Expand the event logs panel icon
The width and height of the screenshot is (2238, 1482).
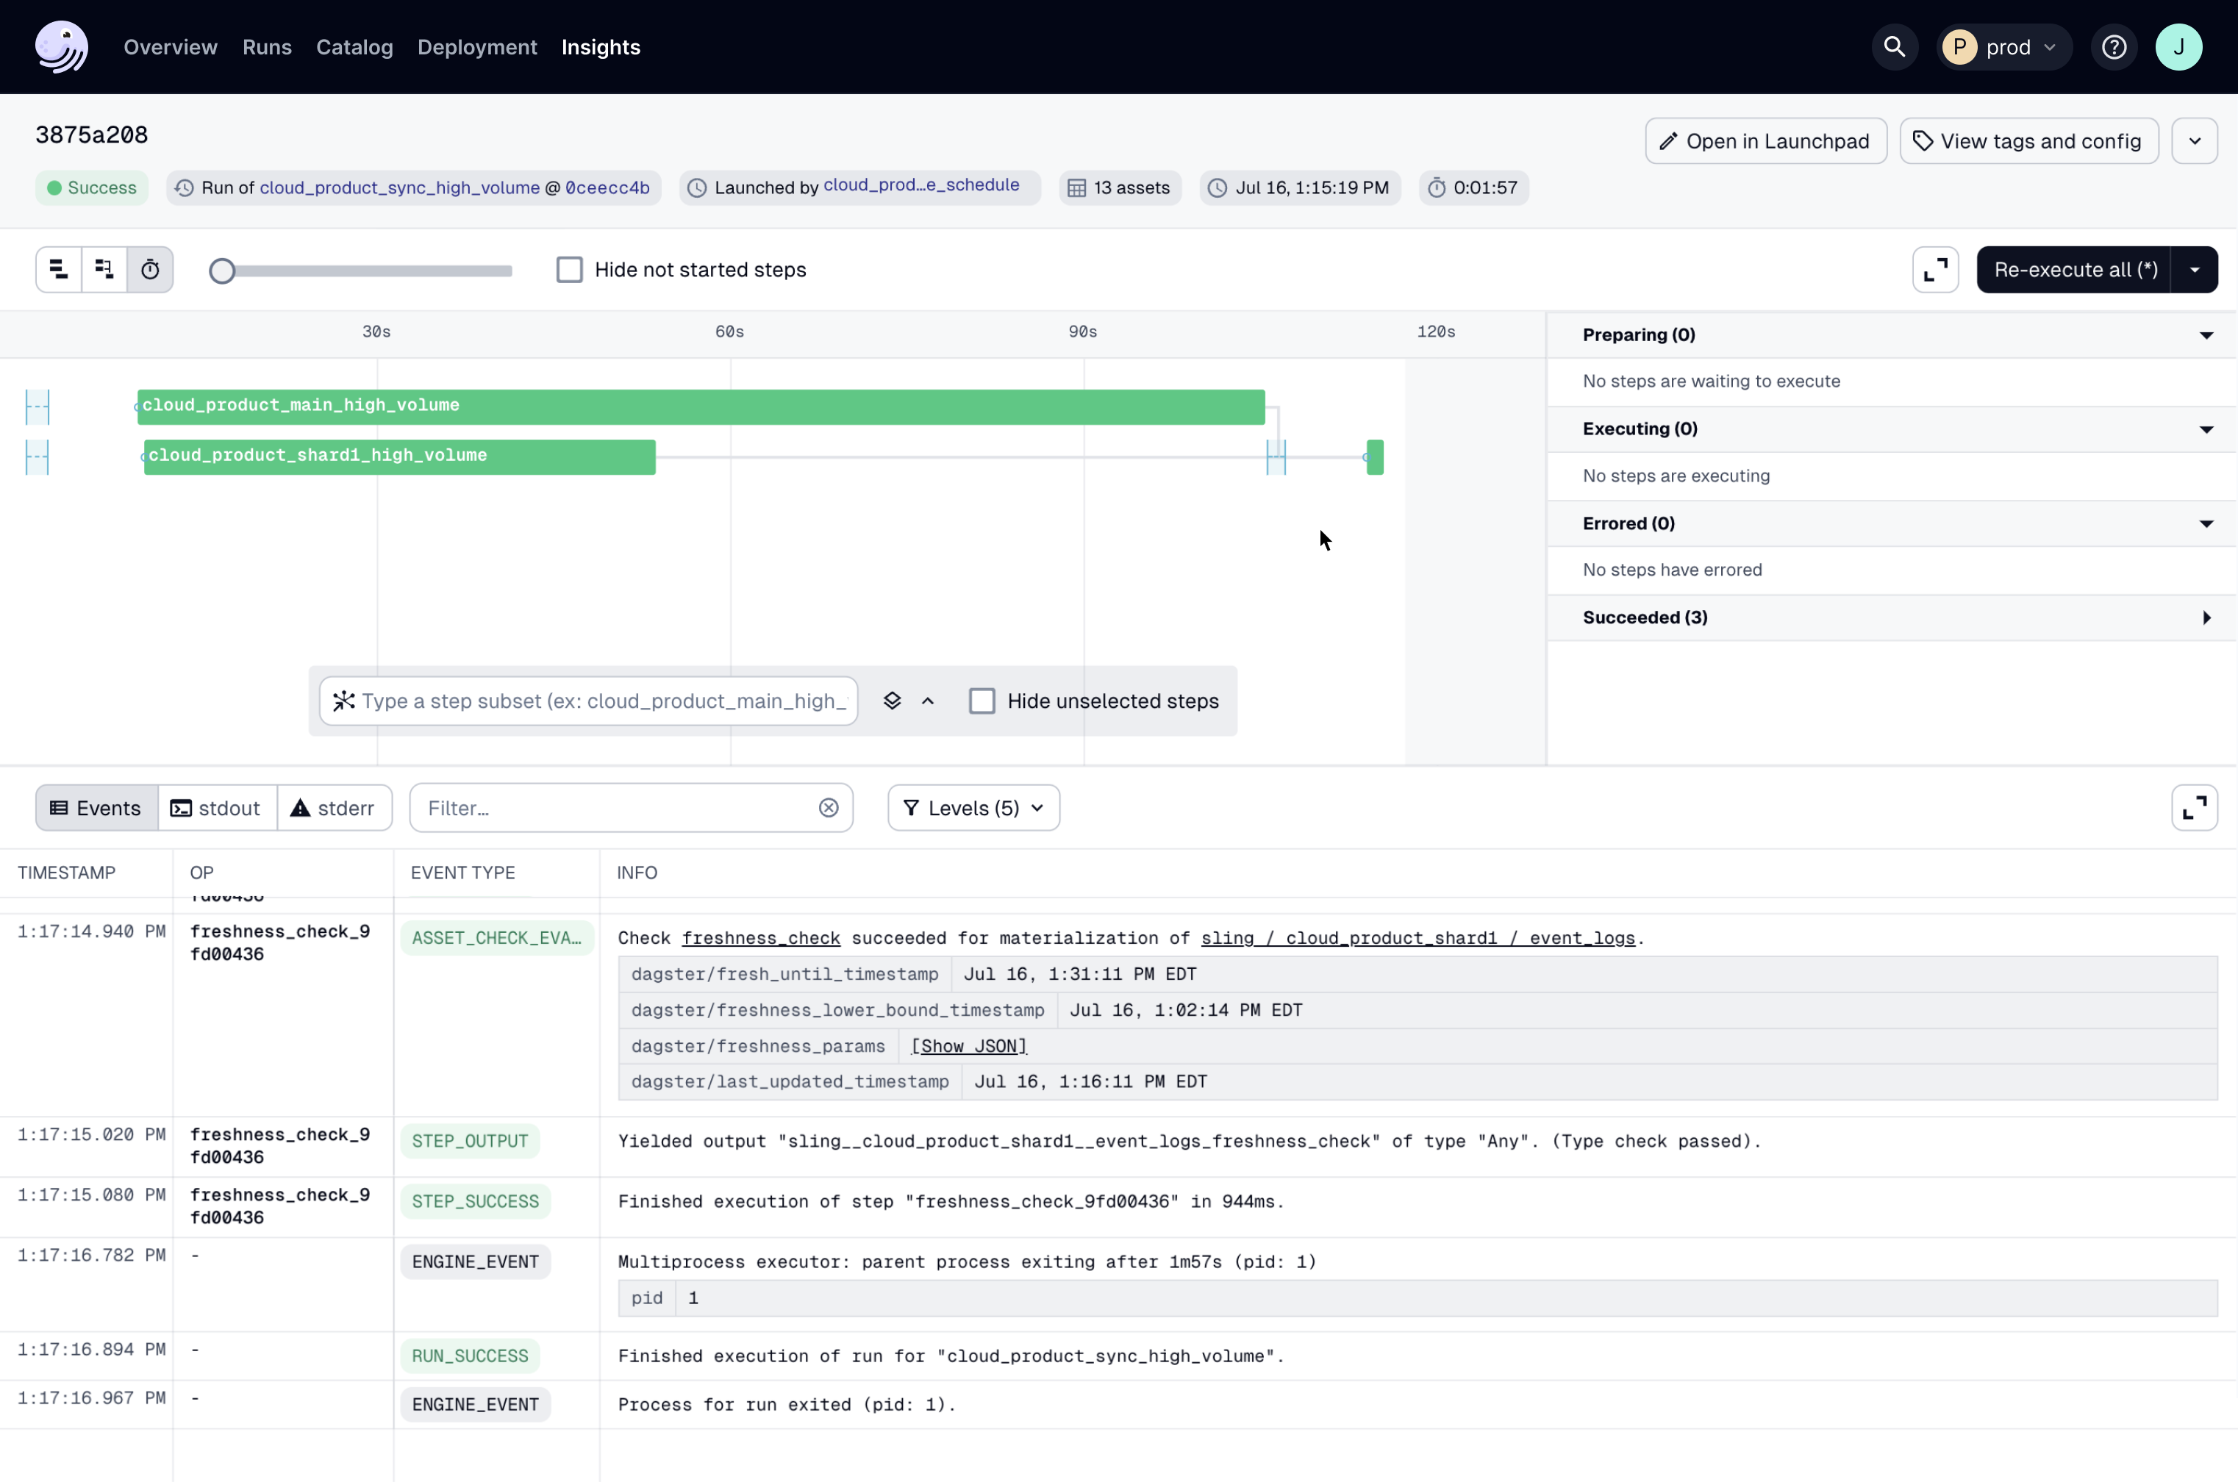(2194, 808)
